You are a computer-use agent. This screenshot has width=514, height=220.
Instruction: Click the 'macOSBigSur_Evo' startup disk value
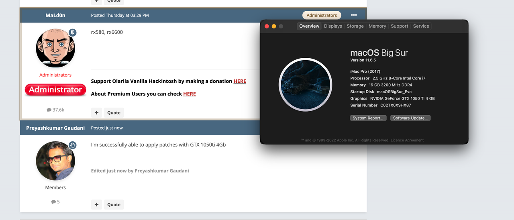click(x=394, y=92)
